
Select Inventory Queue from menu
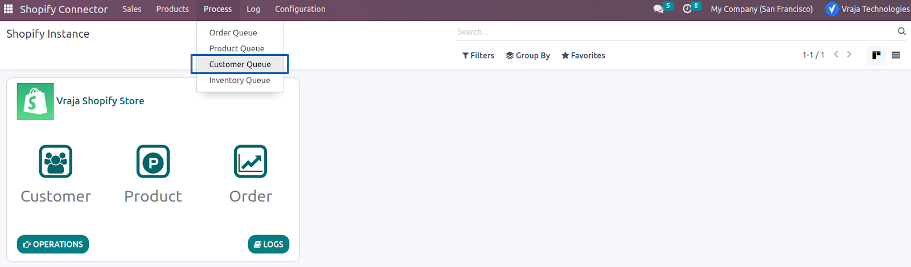tap(240, 80)
